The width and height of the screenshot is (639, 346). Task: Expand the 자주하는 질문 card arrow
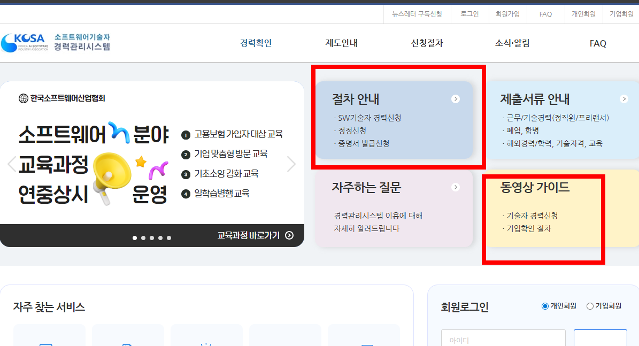[456, 187]
